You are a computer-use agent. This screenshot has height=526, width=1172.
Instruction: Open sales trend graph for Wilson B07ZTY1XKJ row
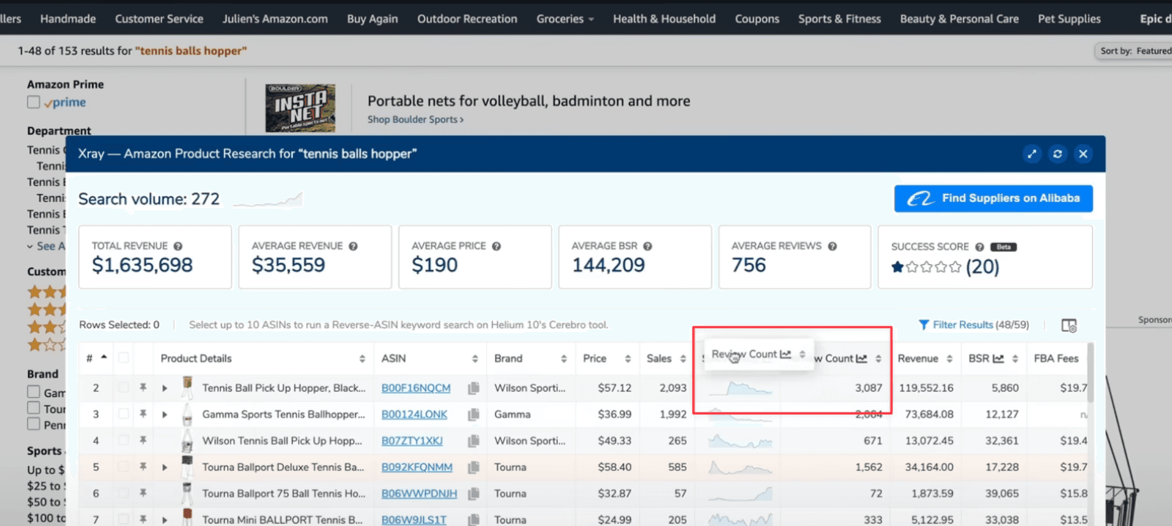(x=740, y=441)
